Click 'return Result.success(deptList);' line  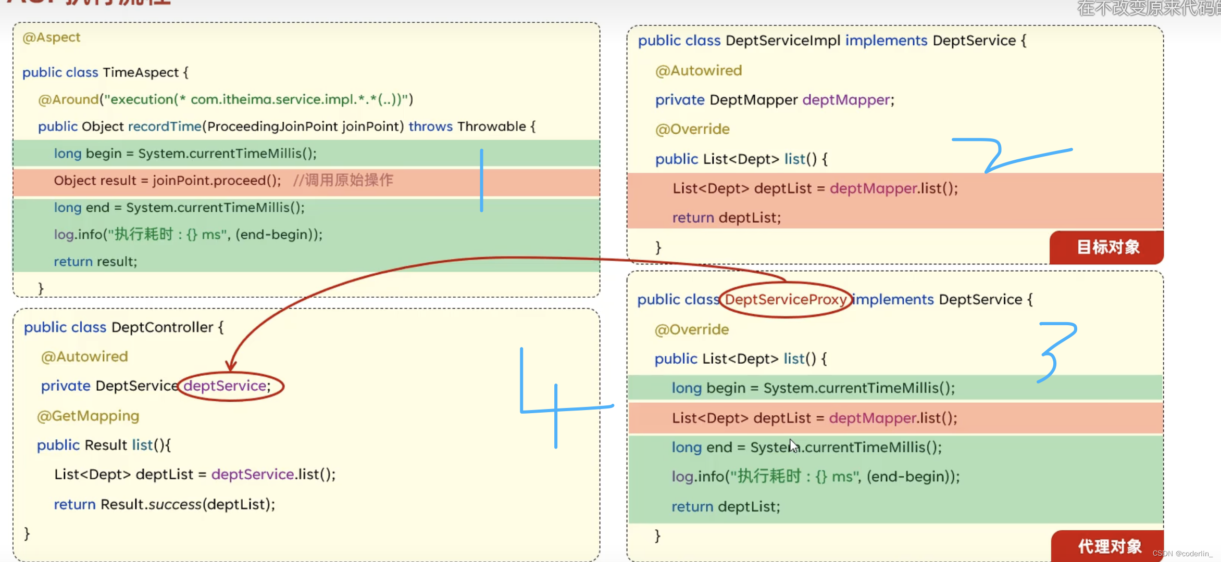click(165, 504)
